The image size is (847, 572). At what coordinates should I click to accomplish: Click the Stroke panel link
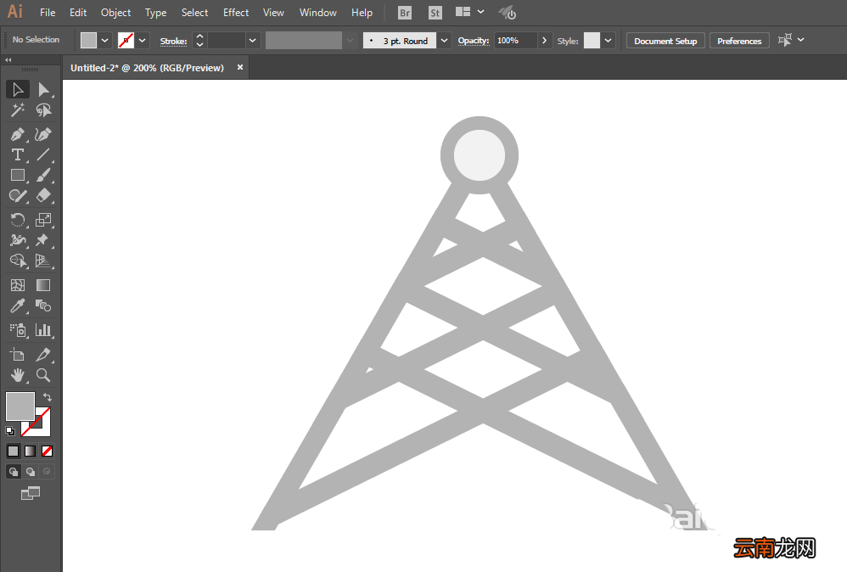(173, 41)
